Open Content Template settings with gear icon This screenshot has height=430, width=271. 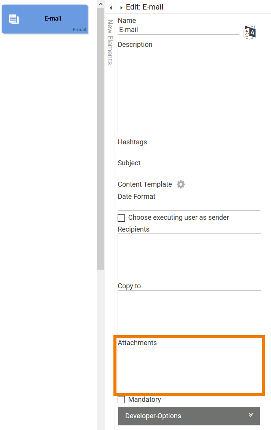coord(180,184)
